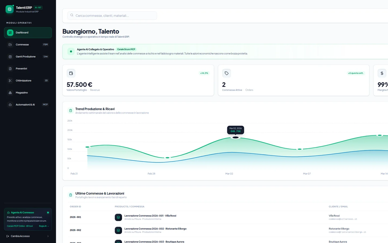Screen dimensions: 388x243
Task: Click the Canale Sicuro MCP badge
Action: (126, 49)
